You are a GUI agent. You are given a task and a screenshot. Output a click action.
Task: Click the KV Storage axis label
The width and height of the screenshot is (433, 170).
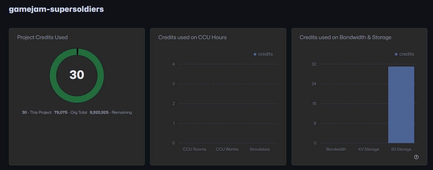tap(369, 149)
